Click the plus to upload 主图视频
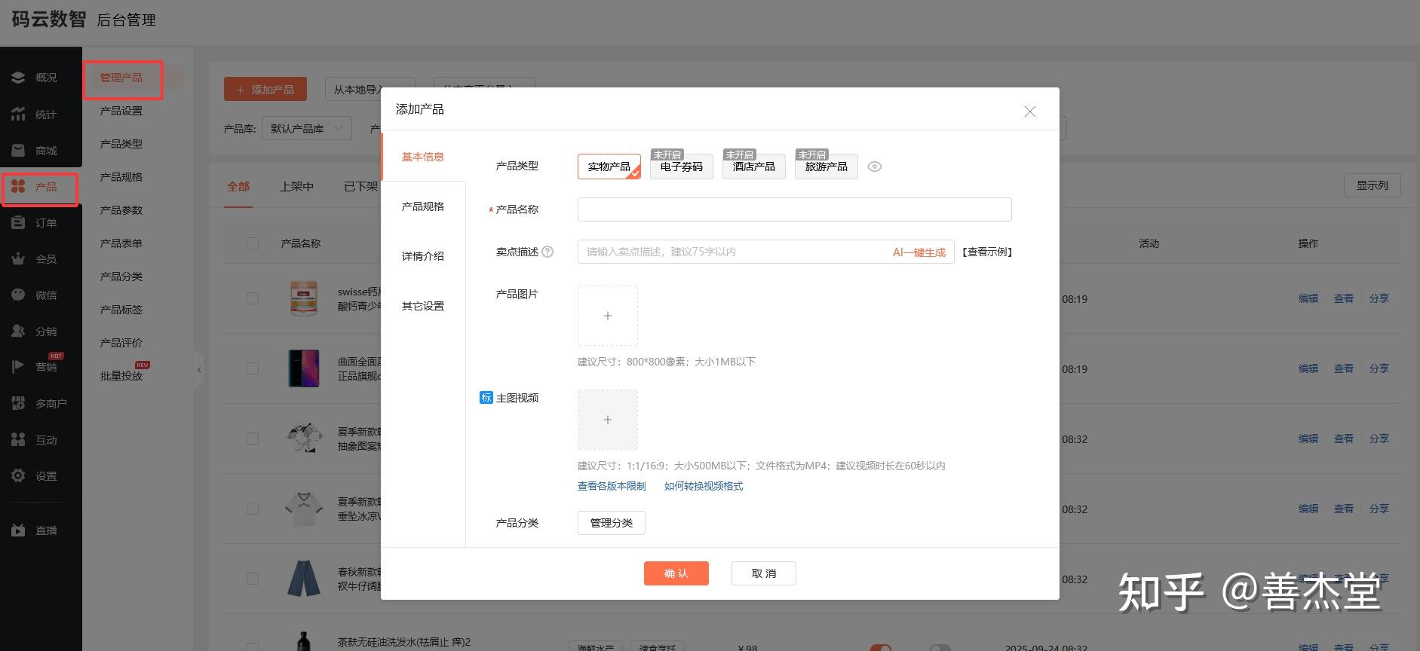Image resolution: width=1420 pixels, height=651 pixels. 608,420
